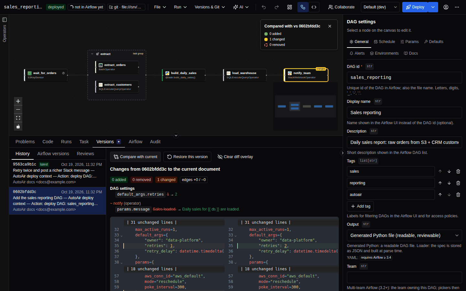Screen dimensions: 466x291
Task: Open the Airflow versions tab
Action: point(53,154)
